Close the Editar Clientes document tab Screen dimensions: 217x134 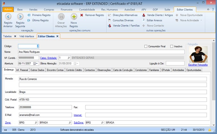coord(57,36)
